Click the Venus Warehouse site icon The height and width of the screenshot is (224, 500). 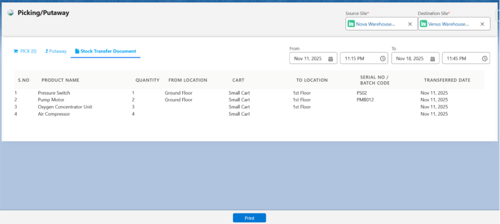coord(424,24)
